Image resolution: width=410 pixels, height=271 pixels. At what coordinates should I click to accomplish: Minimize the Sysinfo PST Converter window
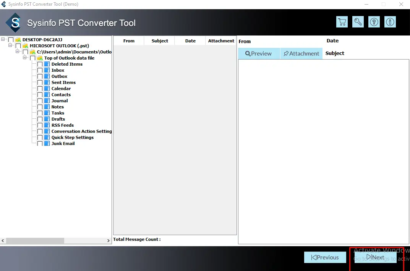[x=366, y=4]
